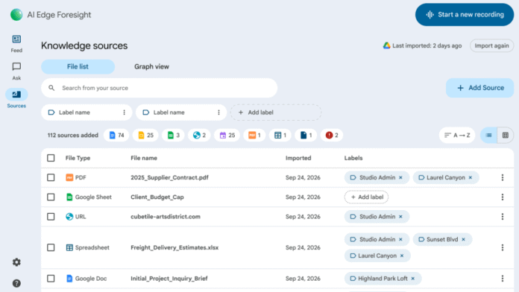Switch to the Graph view tab
Image resolution: width=519 pixels, height=292 pixels.
tap(151, 66)
